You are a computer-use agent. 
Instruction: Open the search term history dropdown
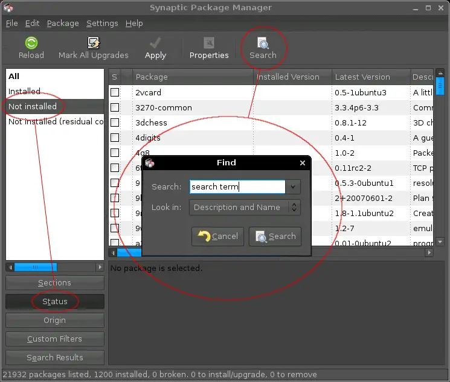coord(293,186)
